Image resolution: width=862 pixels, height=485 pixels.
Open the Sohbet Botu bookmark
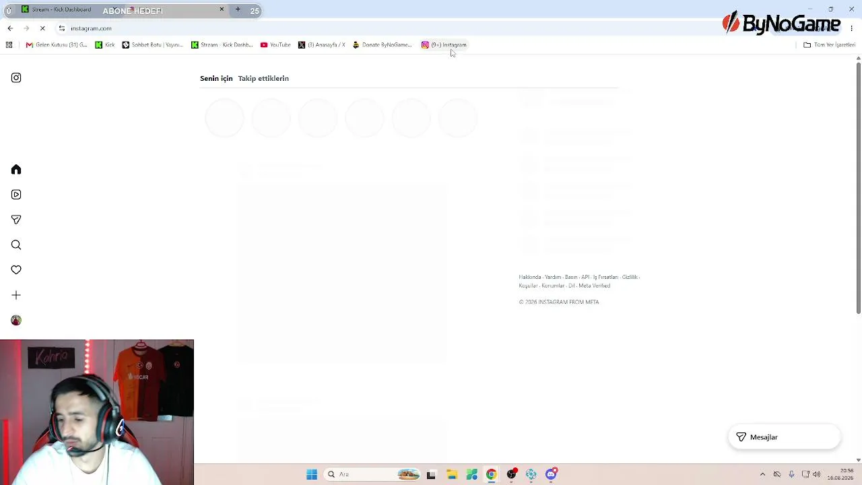click(153, 44)
